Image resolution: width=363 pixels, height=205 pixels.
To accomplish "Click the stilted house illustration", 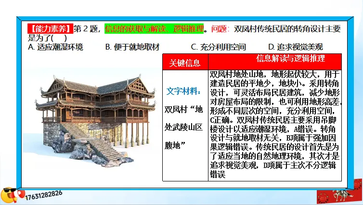I will pos(96,120).
